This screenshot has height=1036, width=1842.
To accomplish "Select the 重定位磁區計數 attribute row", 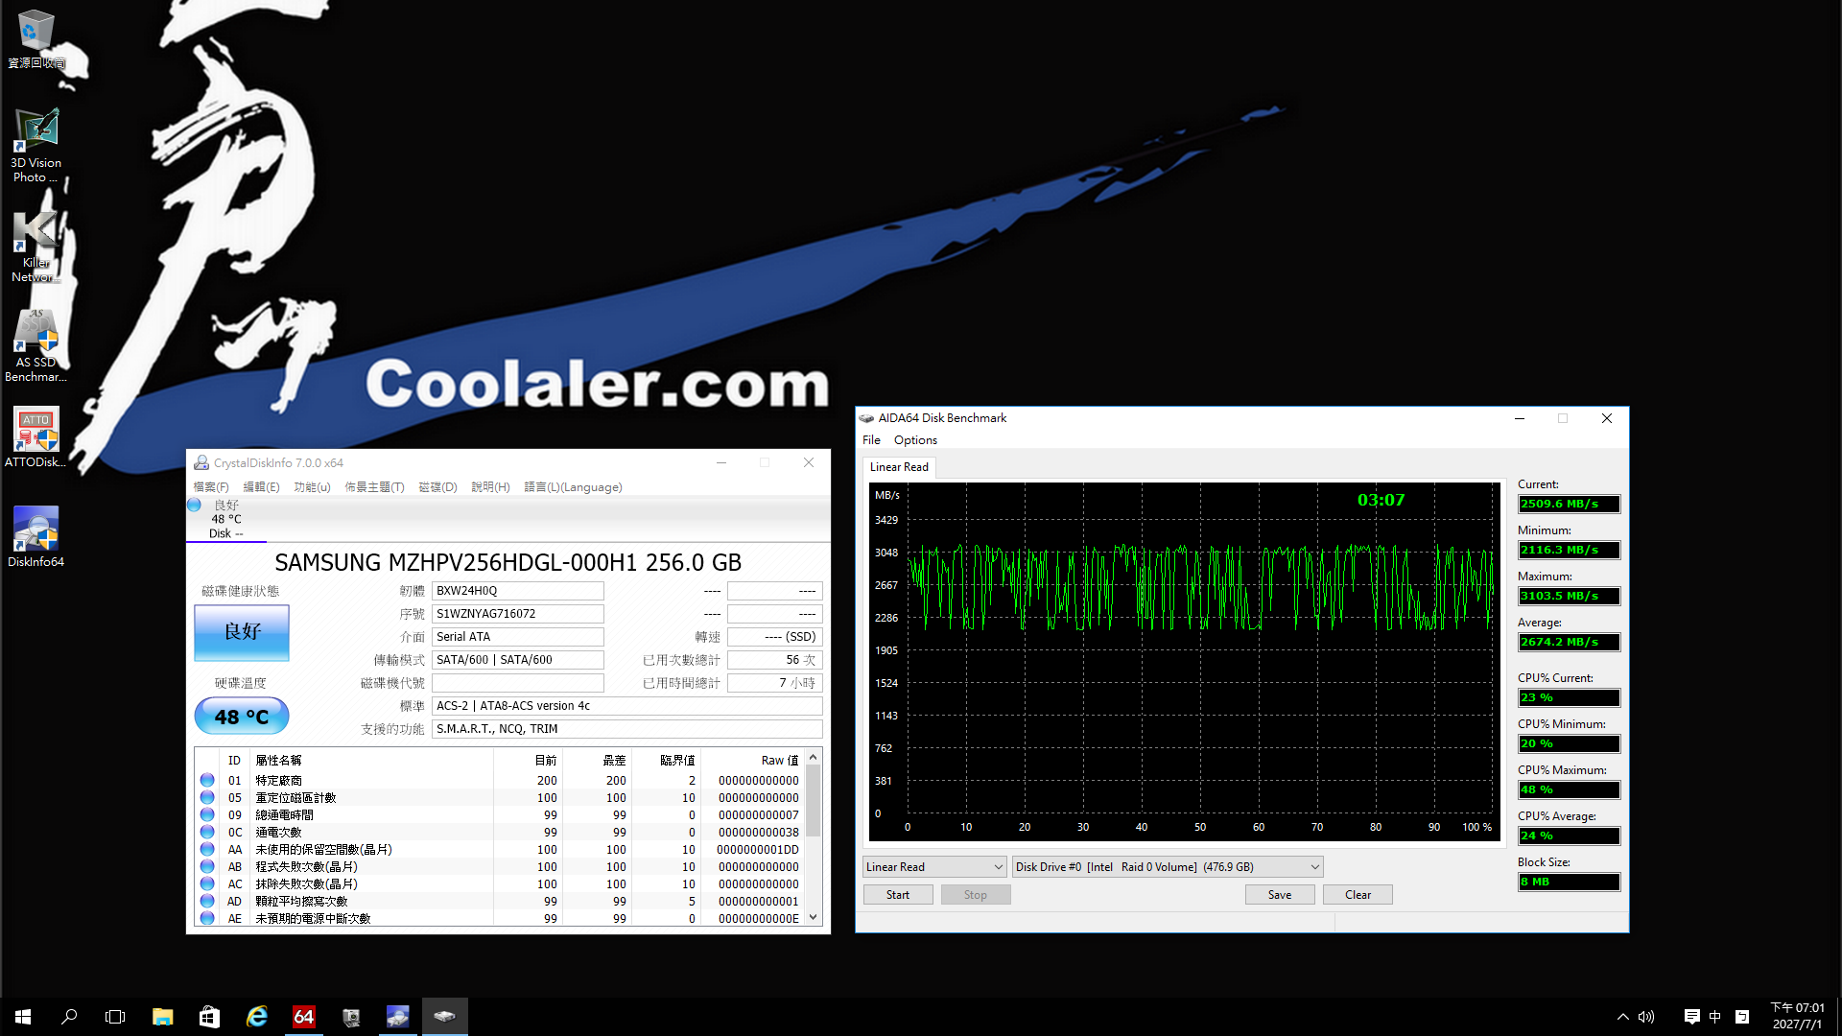I will click(x=499, y=798).
